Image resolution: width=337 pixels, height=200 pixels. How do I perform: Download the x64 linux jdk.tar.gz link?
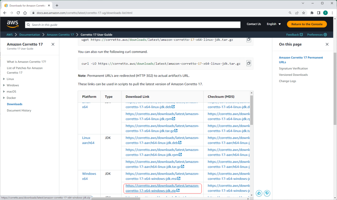[162, 128]
